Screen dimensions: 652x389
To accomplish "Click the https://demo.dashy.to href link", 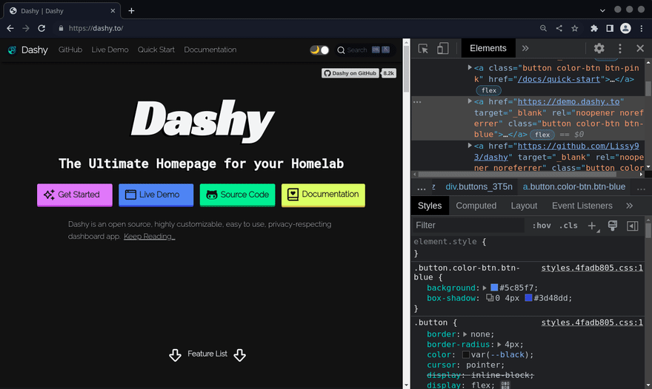I will pyautogui.click(x=569, y=102).
